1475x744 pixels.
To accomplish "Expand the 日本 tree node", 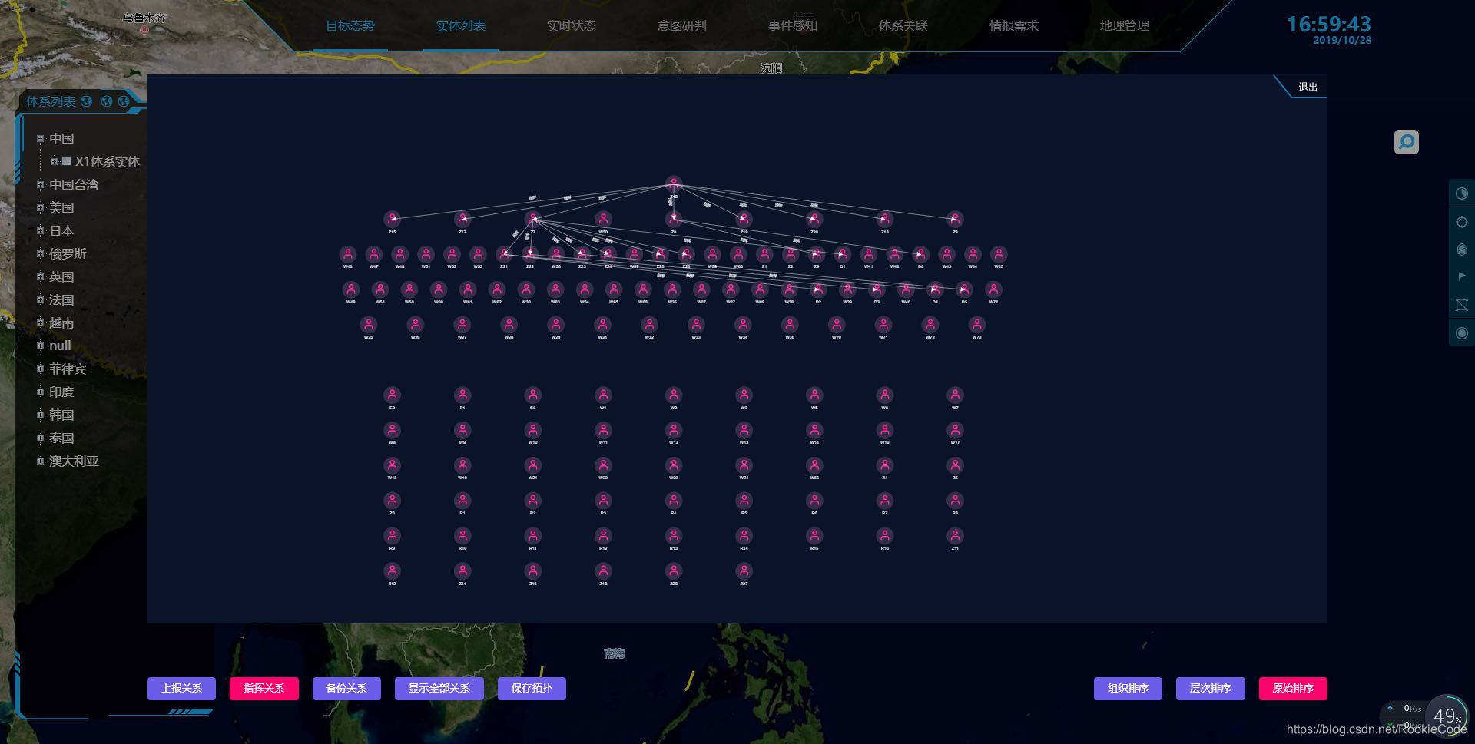I will point(40,230).
